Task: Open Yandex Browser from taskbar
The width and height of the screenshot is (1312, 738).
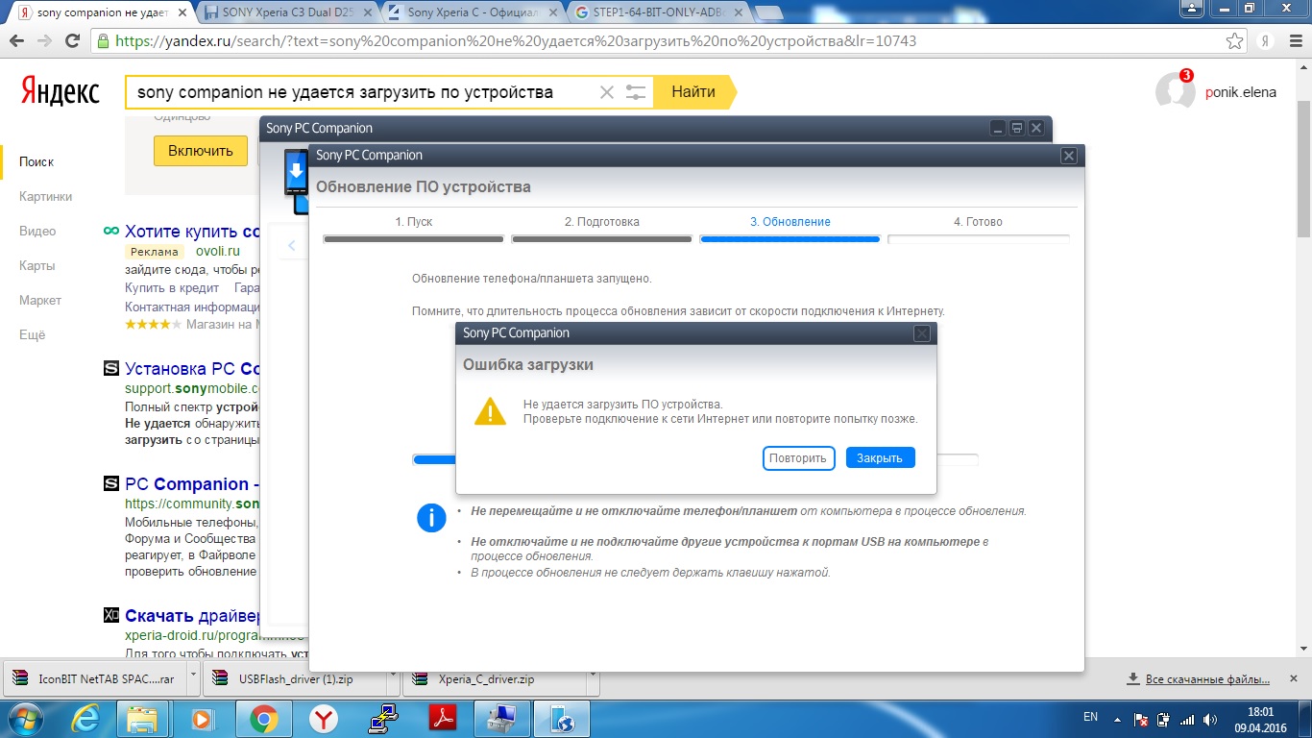Action: (324, 718)
